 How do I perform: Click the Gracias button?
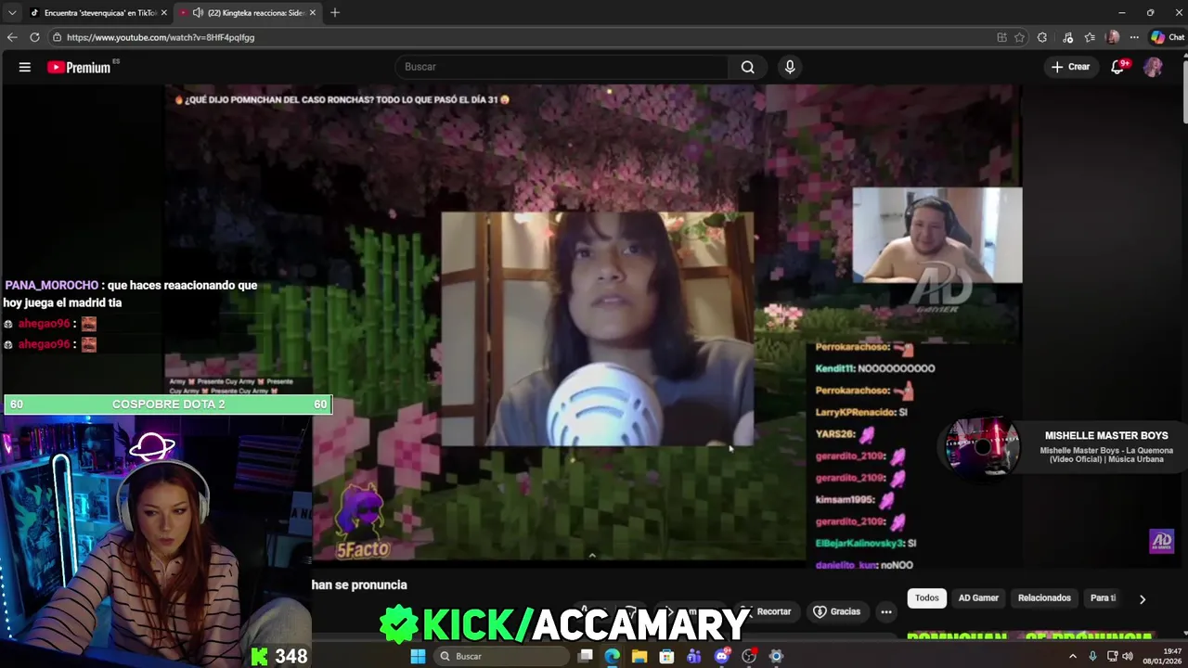836,611
